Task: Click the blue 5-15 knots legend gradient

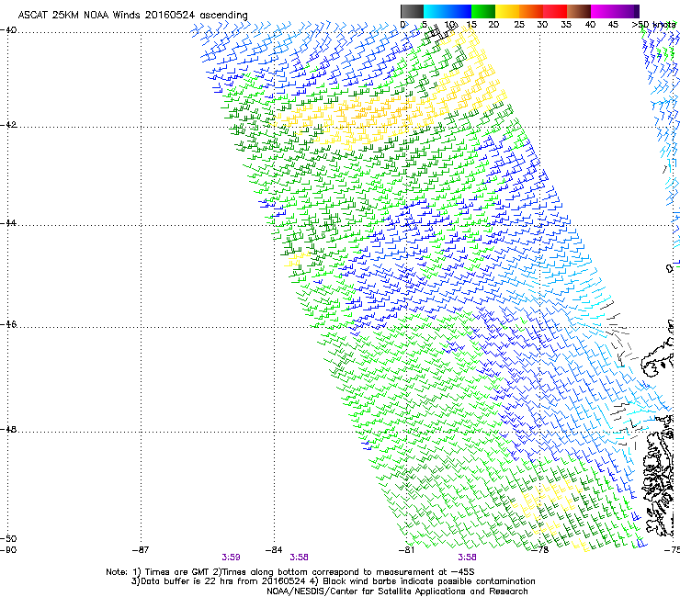Action: [x=448, y=11]
